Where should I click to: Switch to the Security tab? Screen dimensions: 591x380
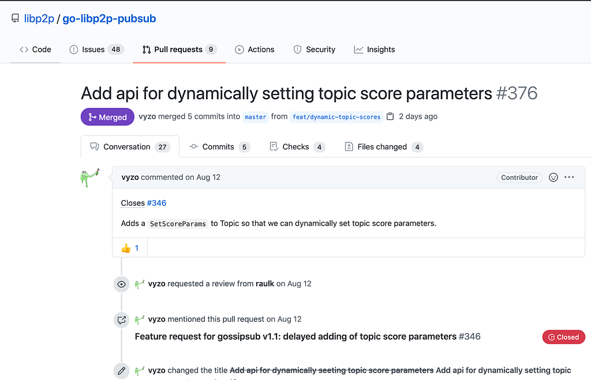(x=314, y=50)
